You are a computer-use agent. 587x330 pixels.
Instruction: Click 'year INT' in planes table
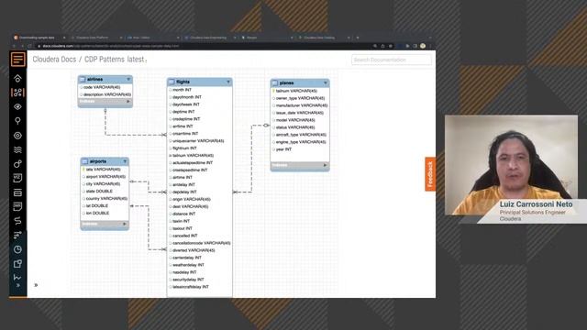coord(283,149)
